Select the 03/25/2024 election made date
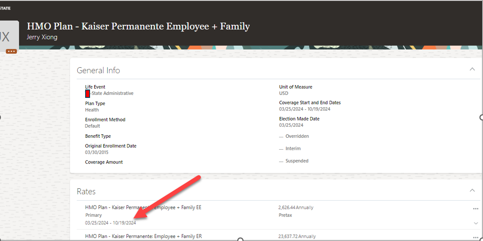 [x=291, y=125]
